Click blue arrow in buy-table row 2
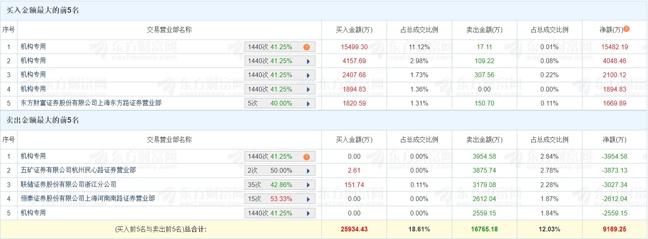The height and width of the screenshot is (239, 648). click(308, 61)
